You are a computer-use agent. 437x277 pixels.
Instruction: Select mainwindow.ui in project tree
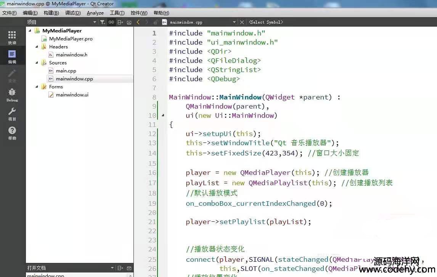coord(72,94)
